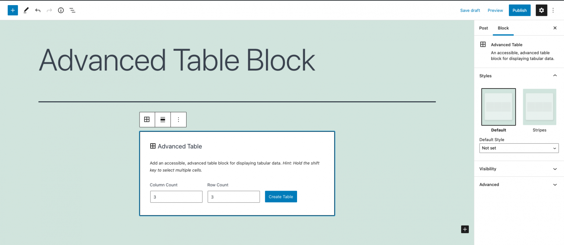Click the Advanced Table icon in block toolbar
Image resolution: width=564 pixels, height=245 pixels.
(147, 119)
